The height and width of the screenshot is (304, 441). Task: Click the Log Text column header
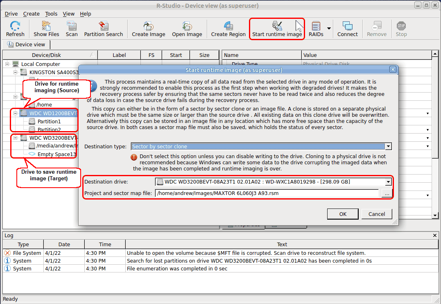(x=282, y=244)
